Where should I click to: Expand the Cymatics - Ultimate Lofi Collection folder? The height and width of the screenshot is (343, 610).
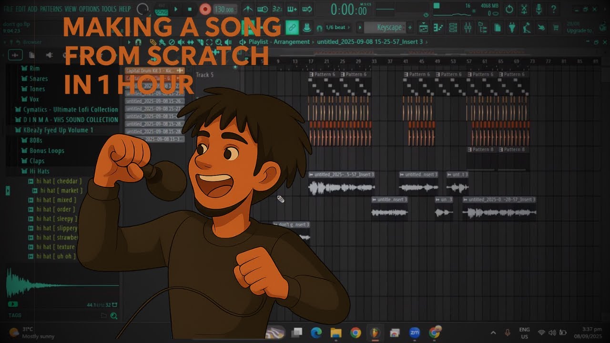coord(71,110)
